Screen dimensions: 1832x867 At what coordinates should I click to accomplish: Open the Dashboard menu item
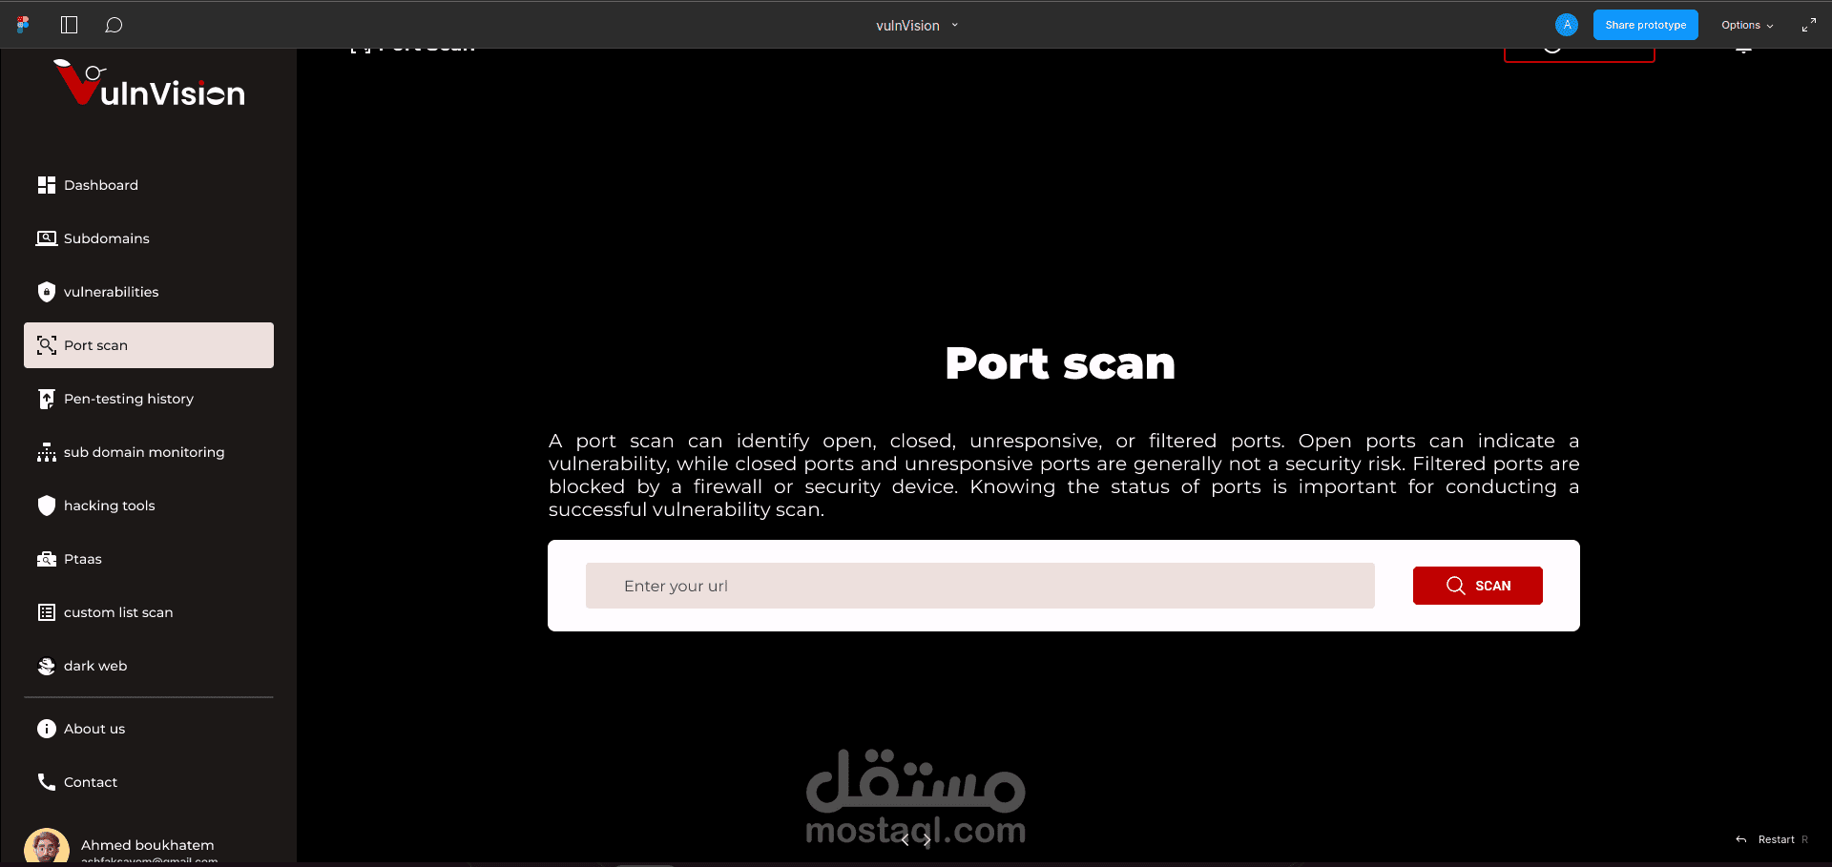[x=149, y=185]
